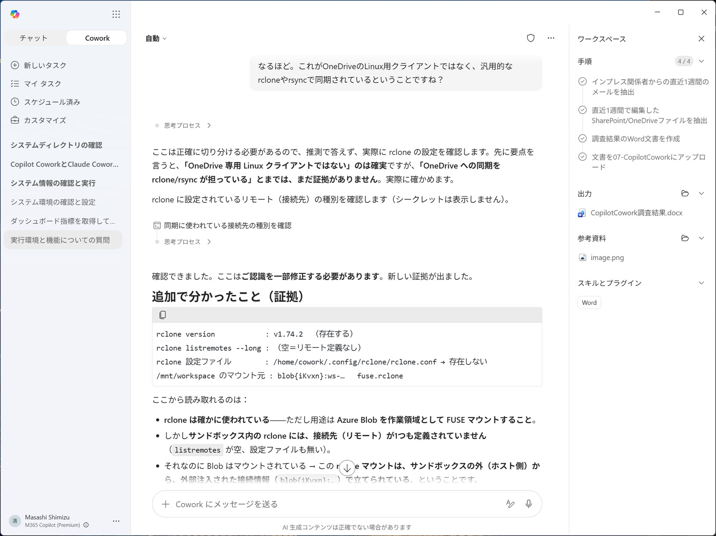Maximize the Copilot window
Viewport: 716px width, 536px height.
[681, 12]
